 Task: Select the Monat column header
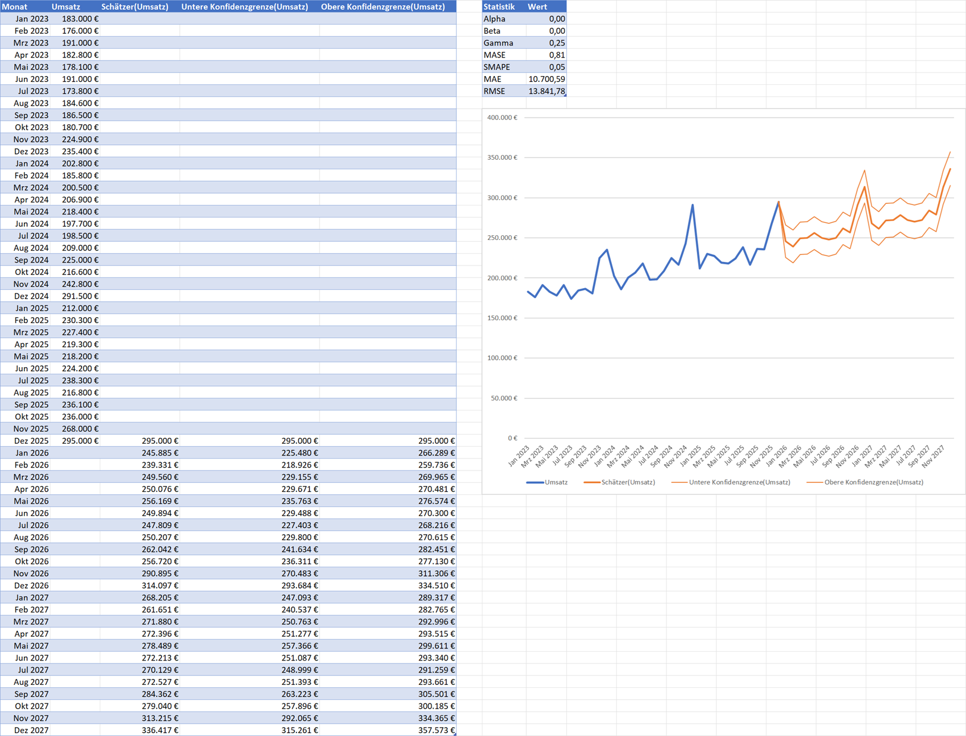coord(25,7)
